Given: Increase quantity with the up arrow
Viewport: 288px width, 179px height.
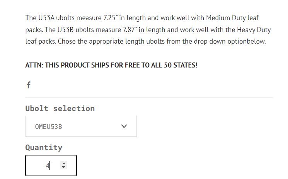Looking at the screenshot, I should [64, 164].
